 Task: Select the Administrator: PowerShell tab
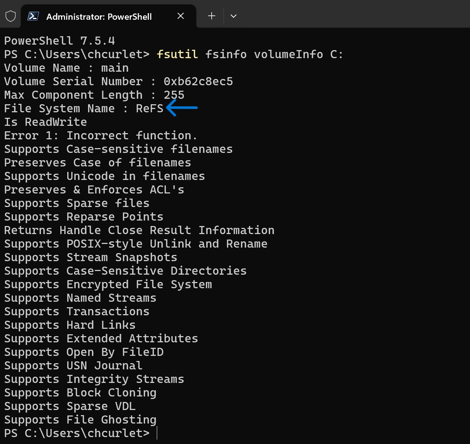tap(99, 17)
